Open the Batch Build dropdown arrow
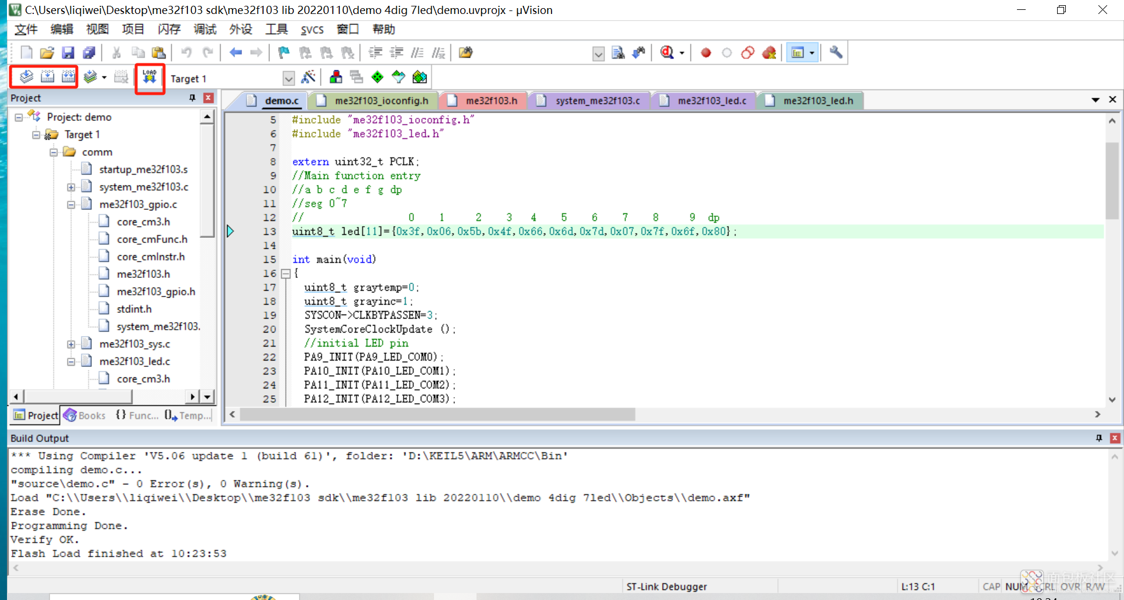Viewport: 1124px width, 600px height. (104, 77)
